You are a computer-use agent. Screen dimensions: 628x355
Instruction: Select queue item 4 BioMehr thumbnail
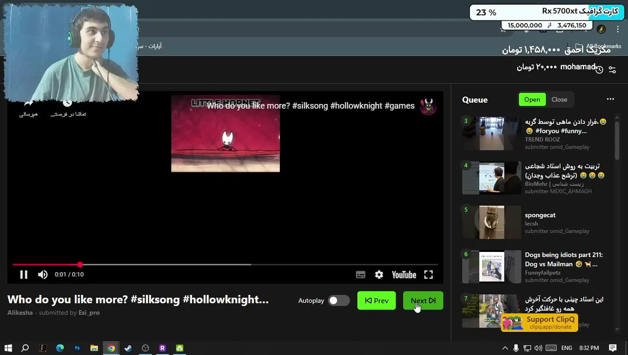click(492, 178)
